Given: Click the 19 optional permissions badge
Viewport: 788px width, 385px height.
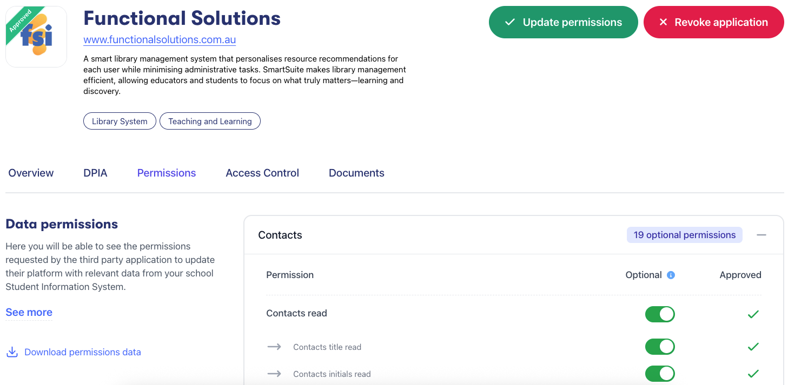Looking at the screenshot, I should point(684,235).
